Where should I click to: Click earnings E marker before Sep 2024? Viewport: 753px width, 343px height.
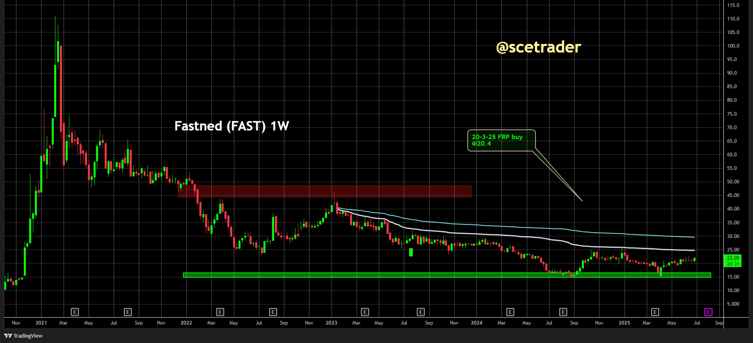(563, 312)
